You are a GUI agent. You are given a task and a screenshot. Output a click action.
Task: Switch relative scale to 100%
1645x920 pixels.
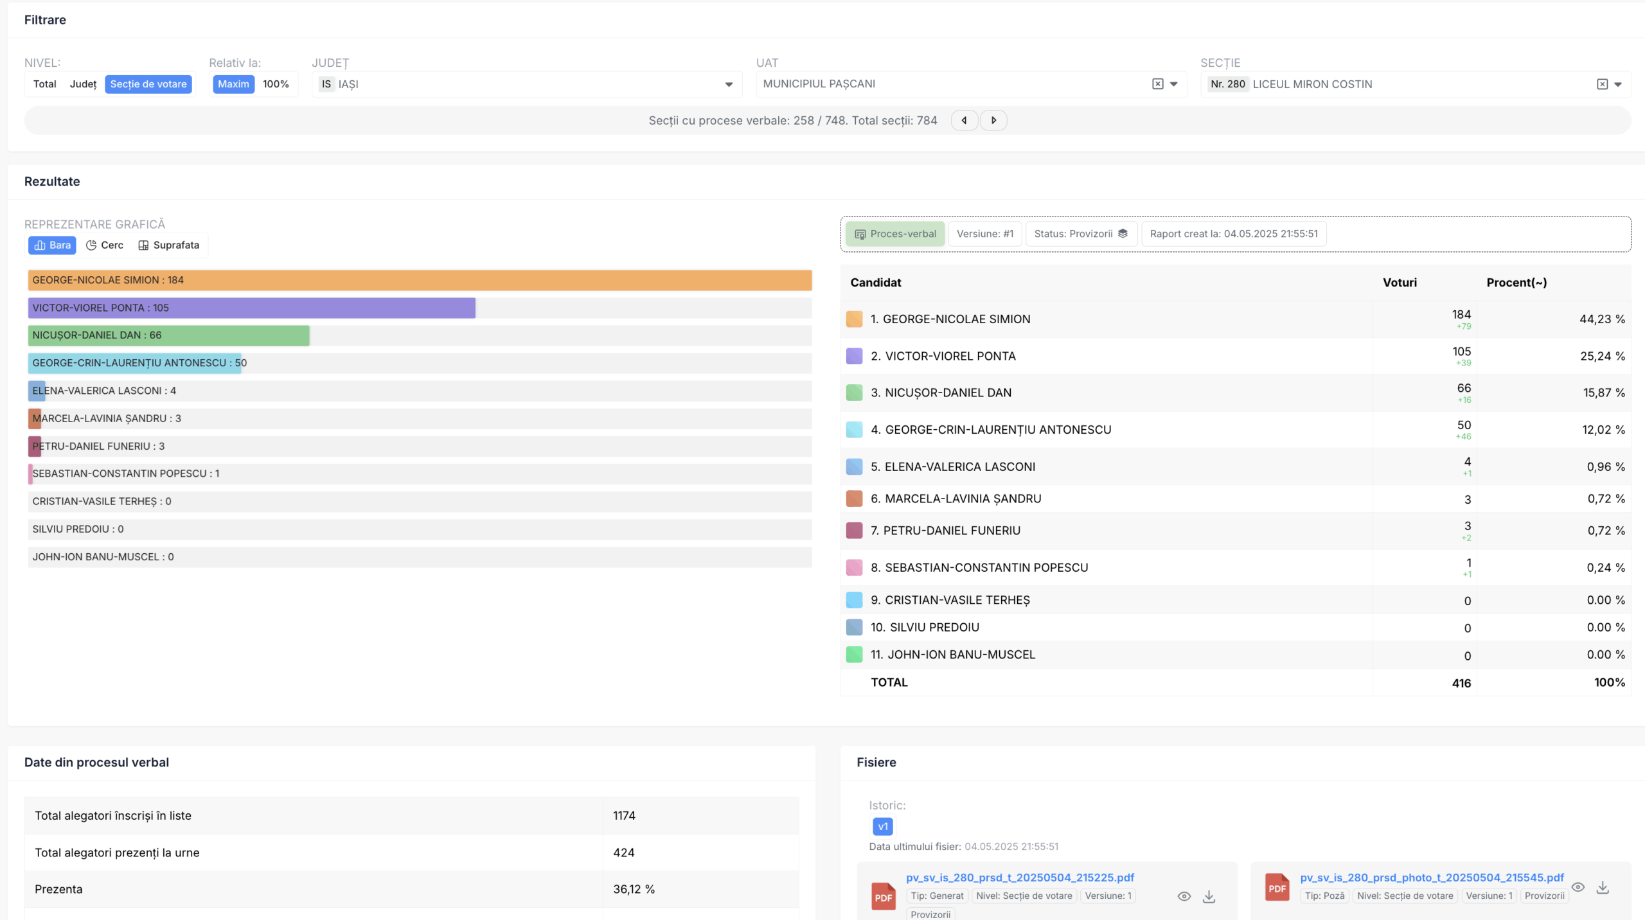276,84
